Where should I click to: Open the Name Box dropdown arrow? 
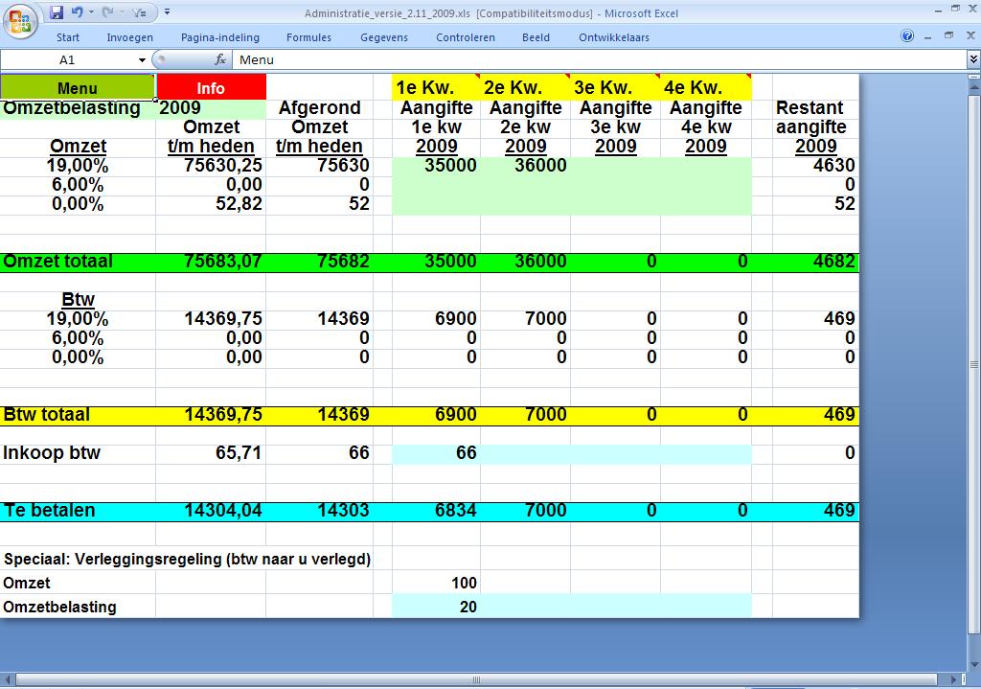[x=143, y=59]
